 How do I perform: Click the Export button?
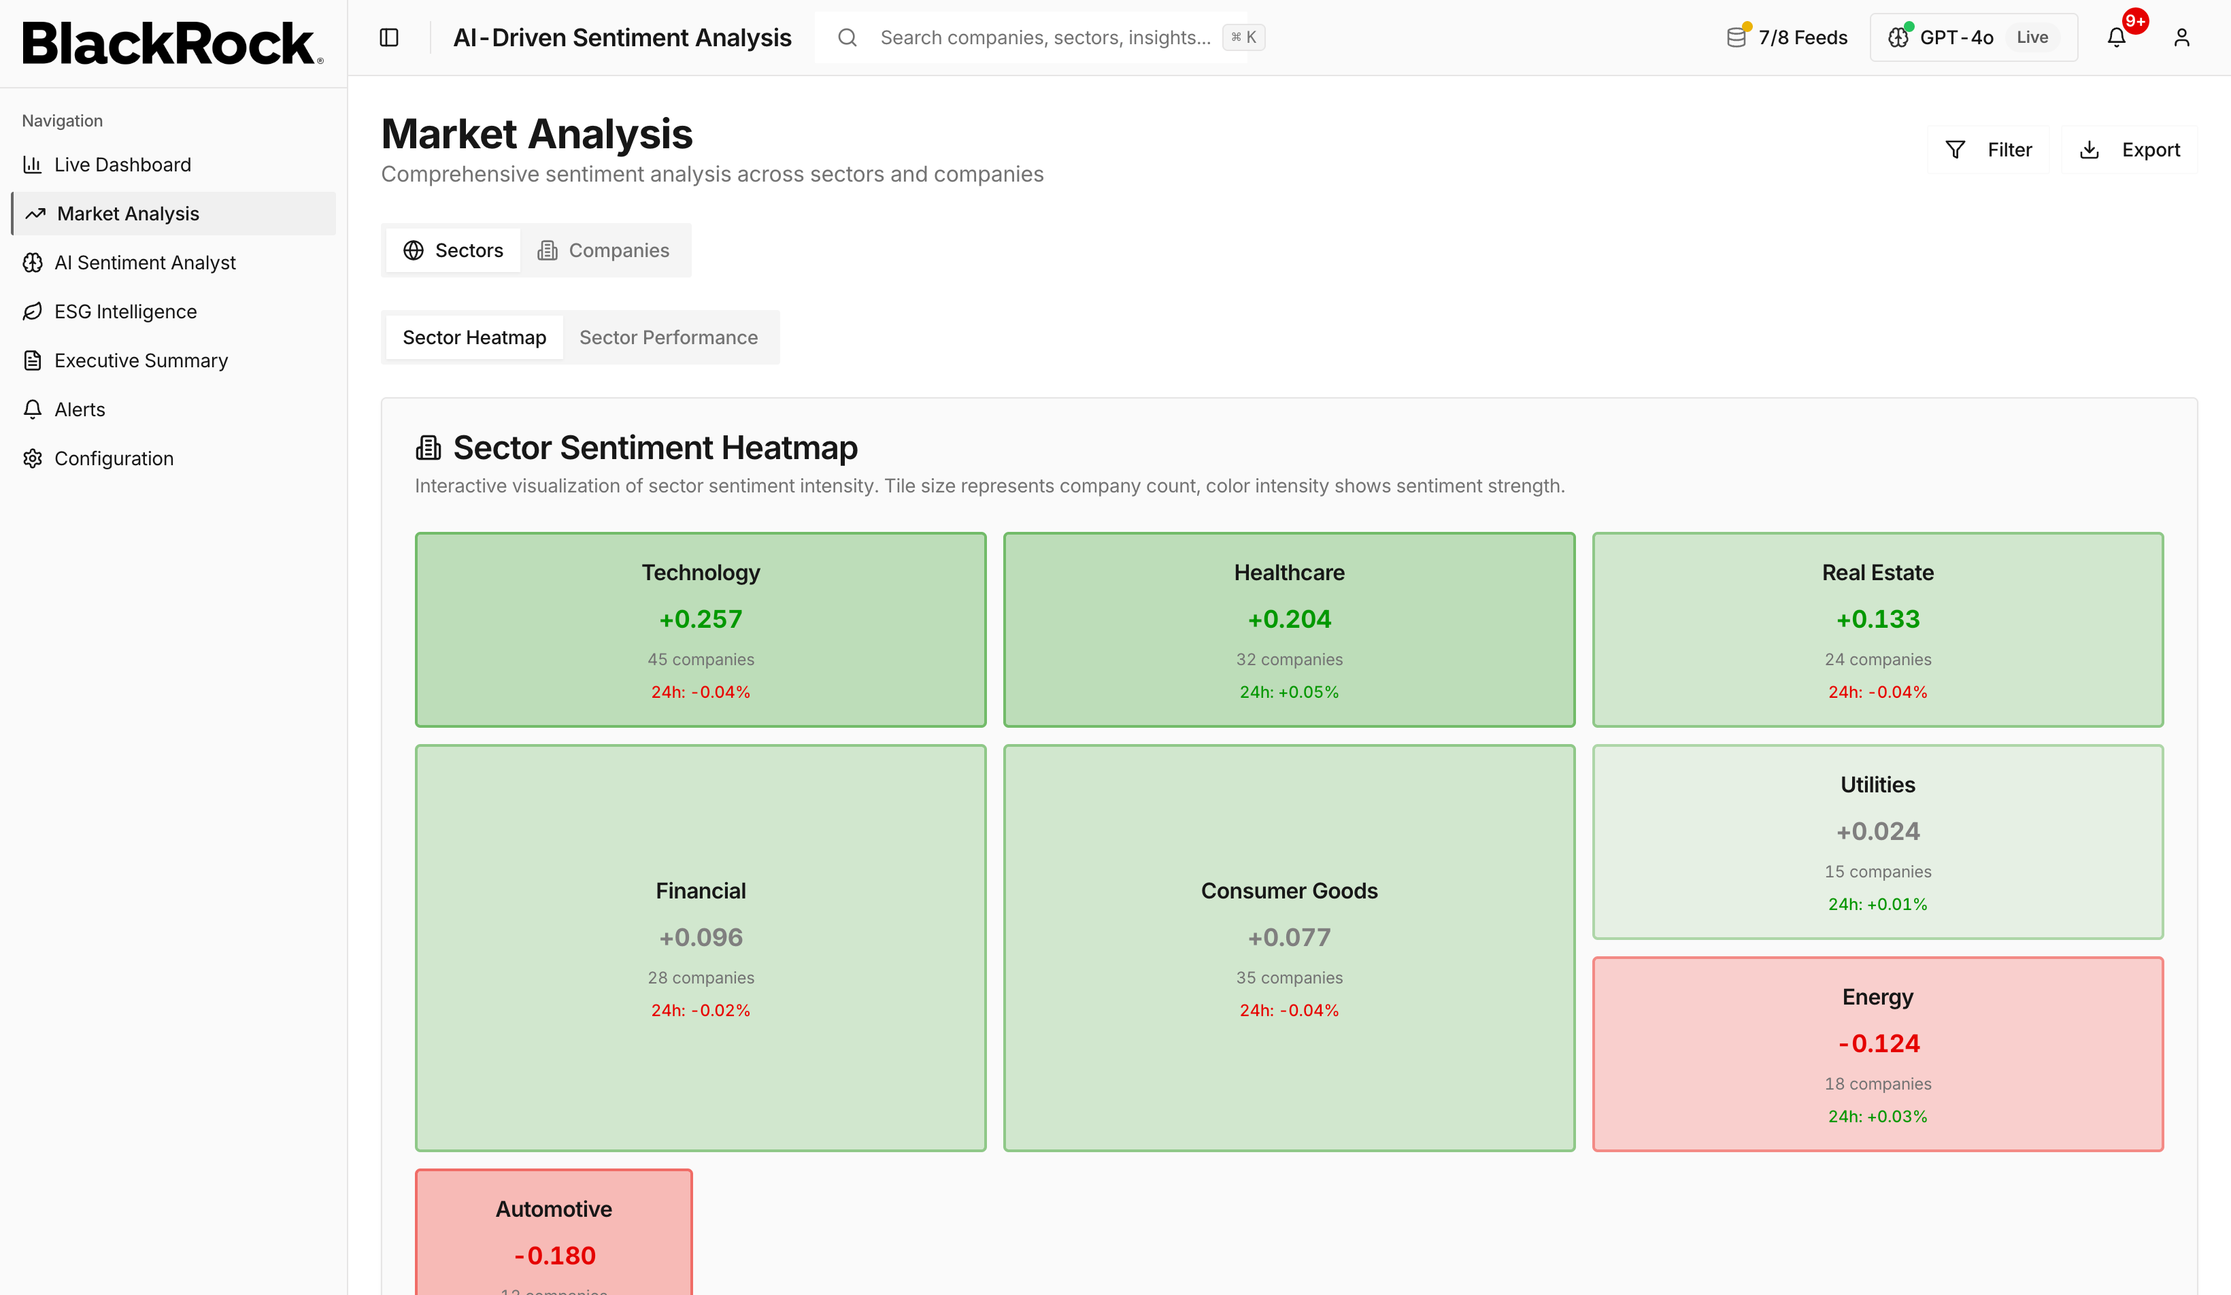[2129, 150]
